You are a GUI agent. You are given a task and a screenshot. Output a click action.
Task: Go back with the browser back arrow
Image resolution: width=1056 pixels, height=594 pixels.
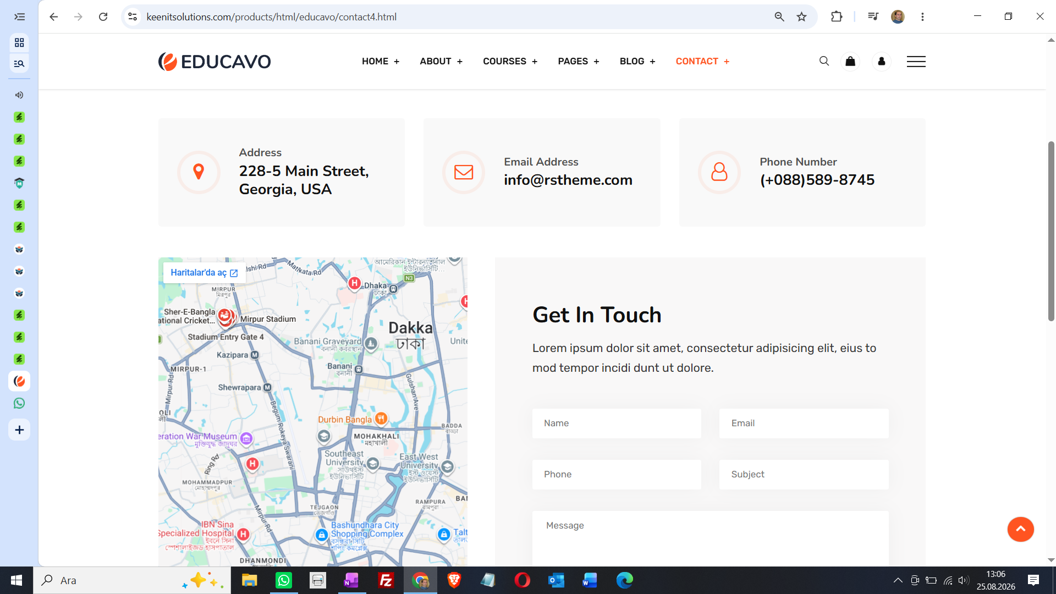click(x=53, y=16)
